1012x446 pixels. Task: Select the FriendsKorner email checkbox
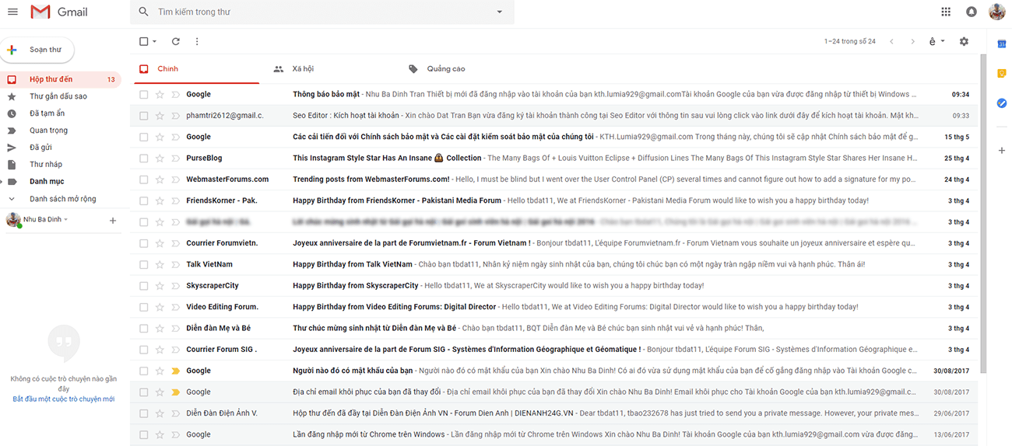[143, 200]
